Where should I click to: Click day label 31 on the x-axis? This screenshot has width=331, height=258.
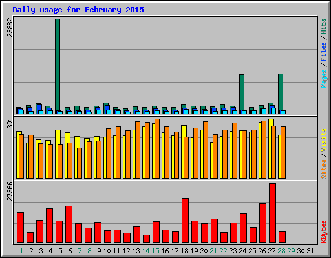coord(310,251)
